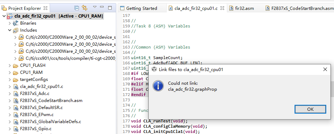Select the F2837xS_CodeStartBranch.asm file icon in tree
Screen dimensions: 334x134
16,100
